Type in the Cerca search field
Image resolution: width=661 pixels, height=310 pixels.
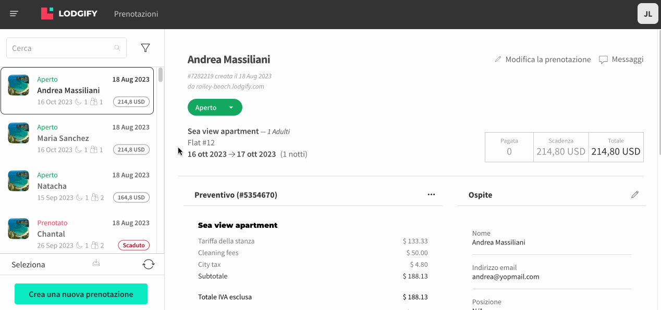point(60,48)
